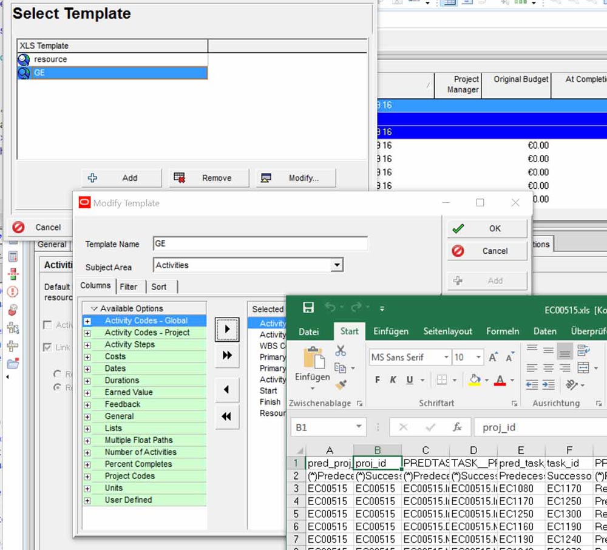Move selected option right with single arrow
Image resolution: width=607 pixels, height=550 pixels.
[227, 330]
